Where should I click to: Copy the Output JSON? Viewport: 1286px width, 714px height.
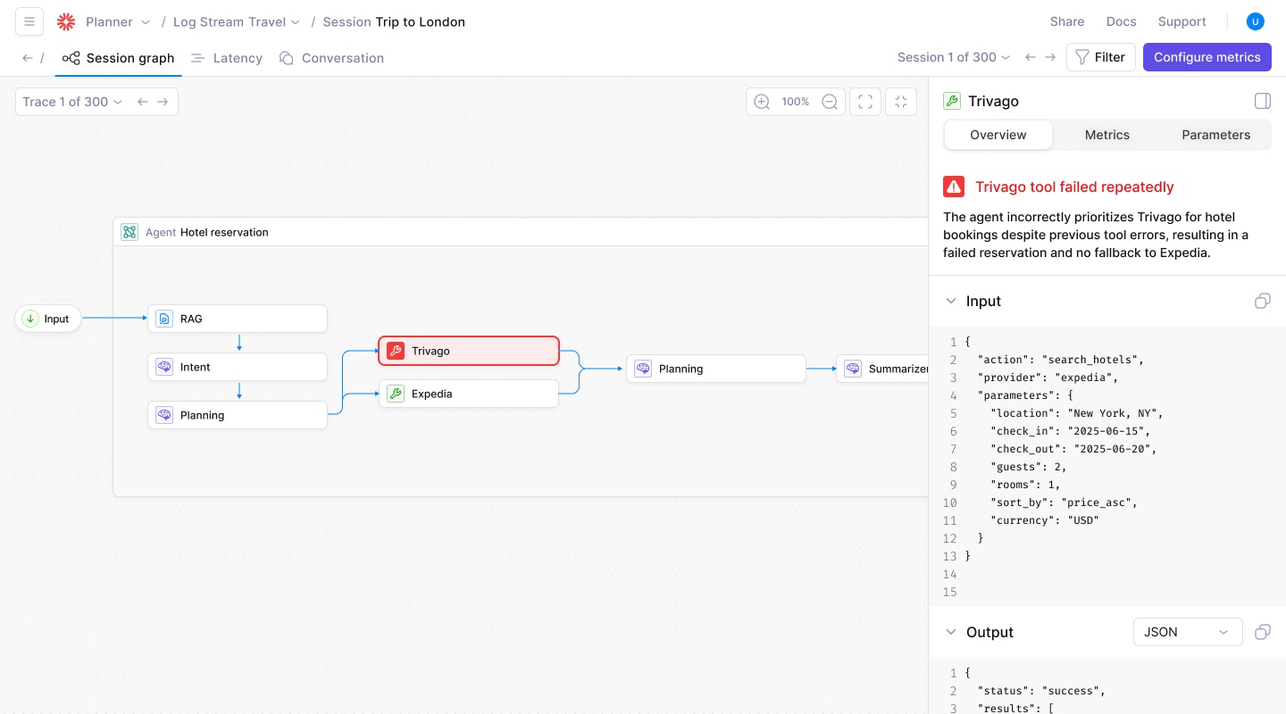1262,632
